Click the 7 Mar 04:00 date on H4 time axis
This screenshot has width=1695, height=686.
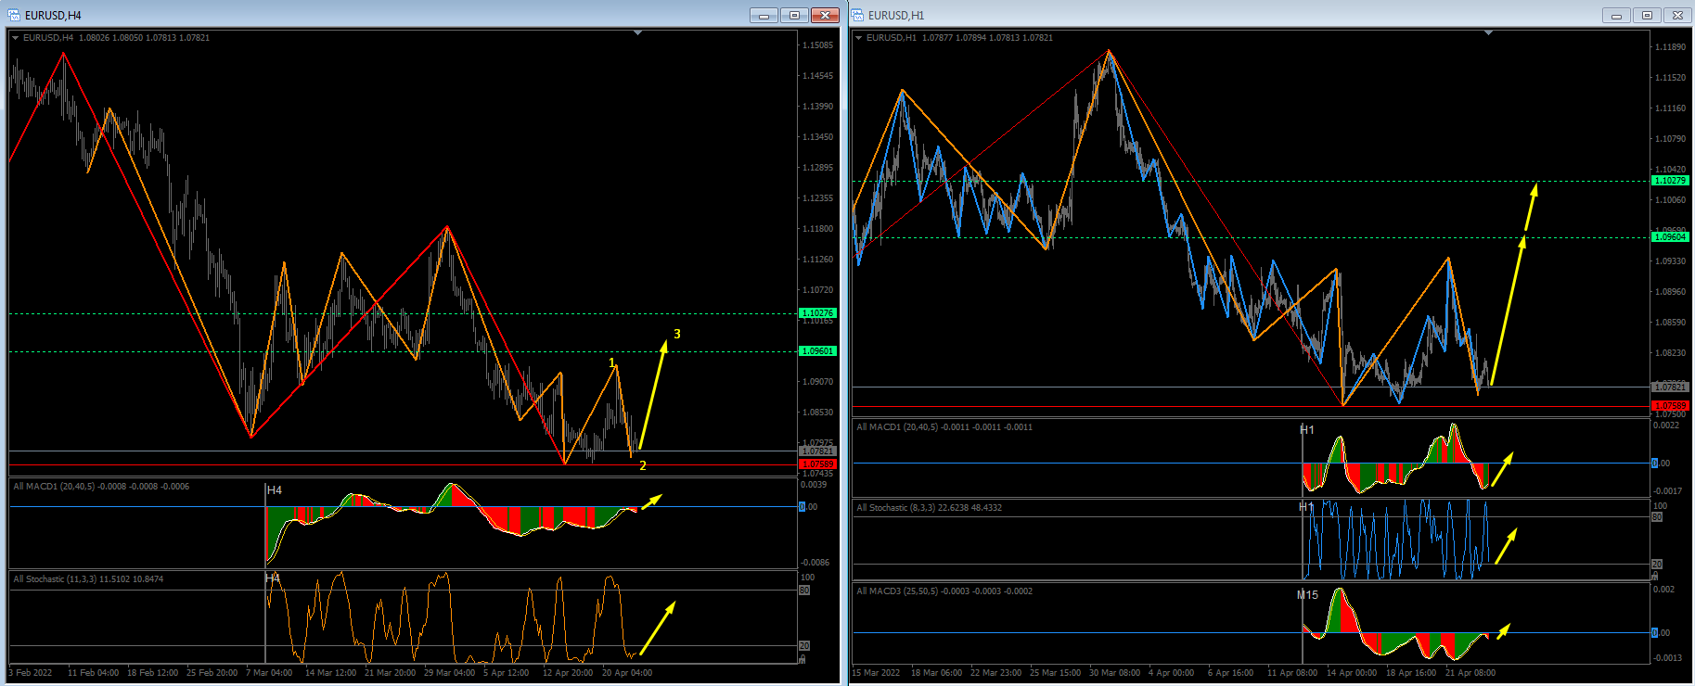point(269,672)
